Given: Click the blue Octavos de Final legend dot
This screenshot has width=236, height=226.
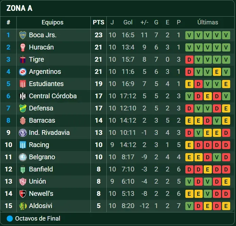Looking at the screenshot, I should (x=10, y=219).
